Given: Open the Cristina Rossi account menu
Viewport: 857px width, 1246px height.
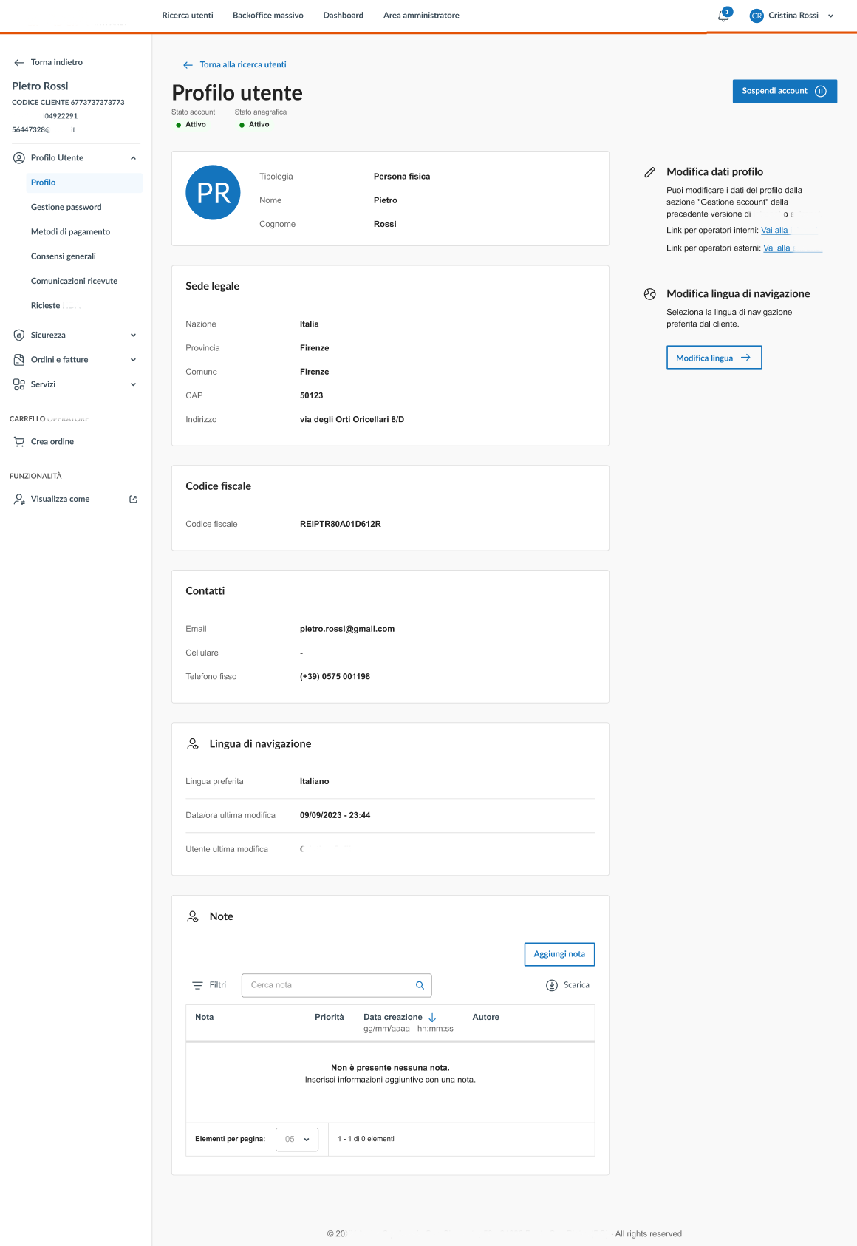Looking at the screenshot, I should point(830,16).
